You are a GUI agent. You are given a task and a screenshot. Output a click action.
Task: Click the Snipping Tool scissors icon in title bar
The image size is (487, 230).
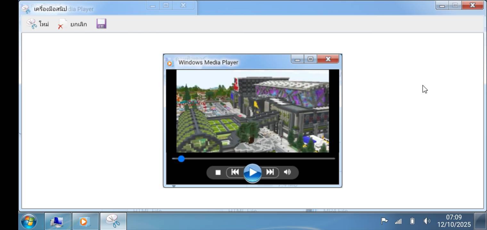(x=26, y=9)
